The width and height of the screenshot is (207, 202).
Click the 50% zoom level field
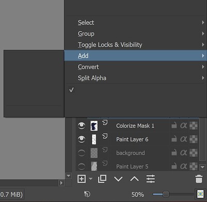[138, 195]
